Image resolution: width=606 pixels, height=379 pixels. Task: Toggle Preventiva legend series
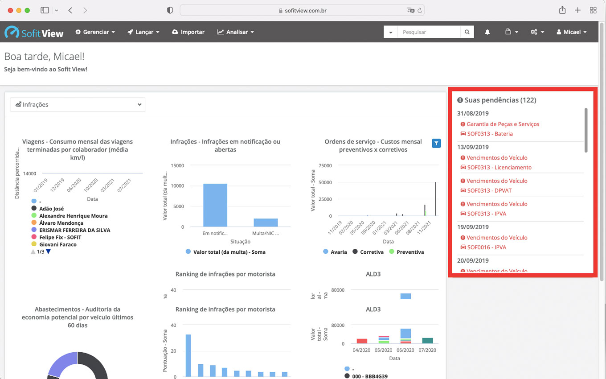point(406,252)
